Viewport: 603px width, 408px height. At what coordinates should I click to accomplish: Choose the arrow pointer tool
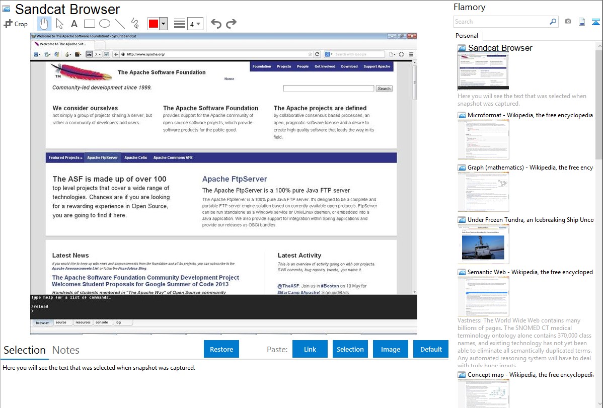(59, 24)
